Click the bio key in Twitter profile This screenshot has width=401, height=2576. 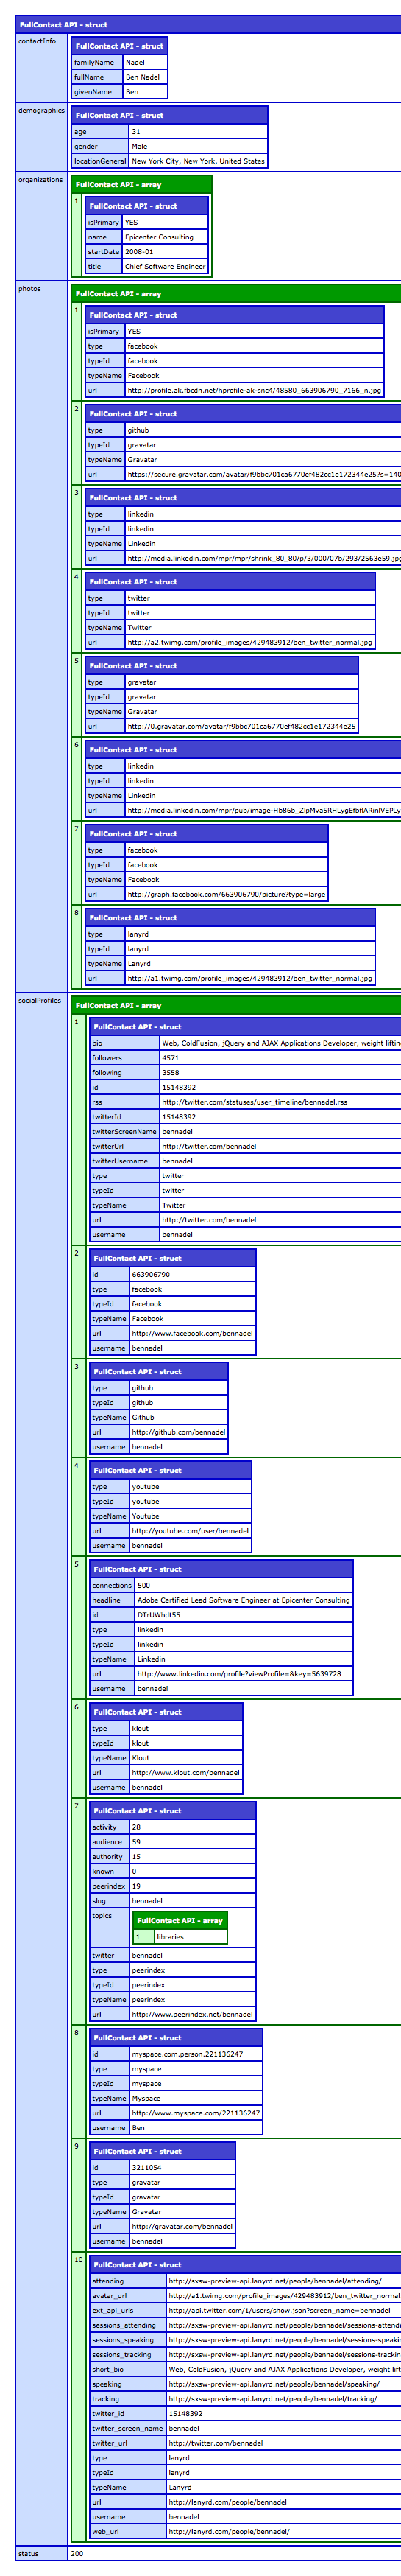tap(124, 1043)
